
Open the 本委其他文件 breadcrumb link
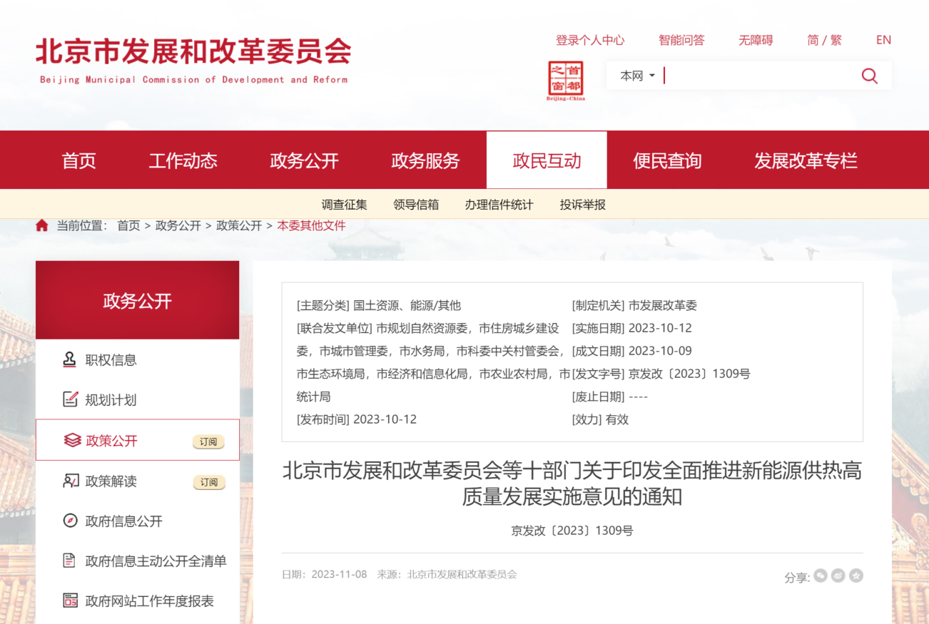click(311, 225)
